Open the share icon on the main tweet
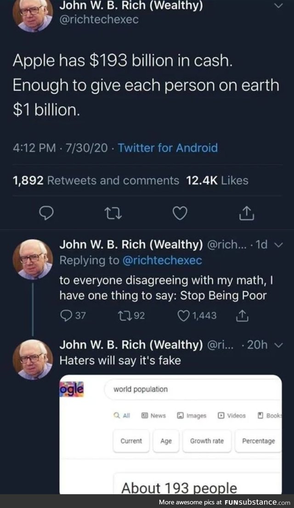Image resolution: width=294 pixels, height=508 pixels. [246, 213]
